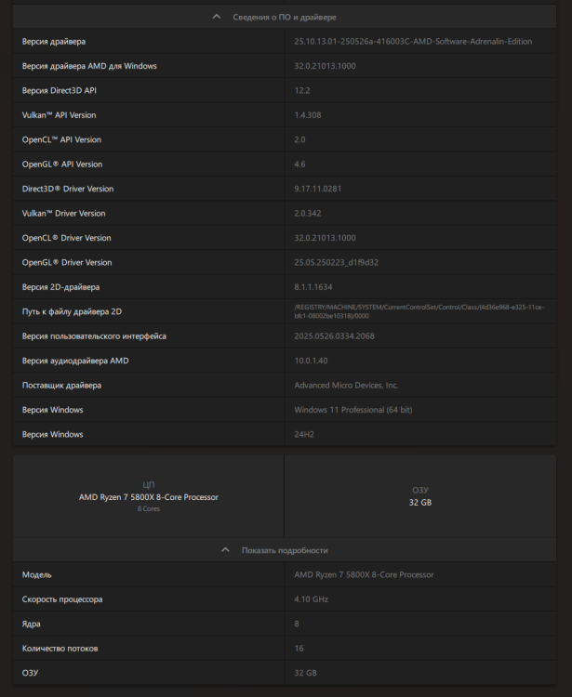Select the ЦП AMD Ryzen 7 5800X tile

(x=149, y=496)
